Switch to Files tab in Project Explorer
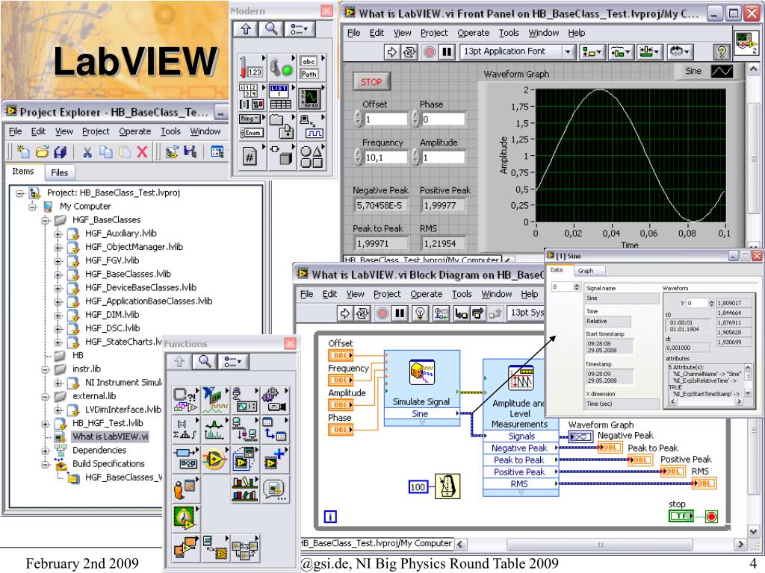 (x=60, y=172)
